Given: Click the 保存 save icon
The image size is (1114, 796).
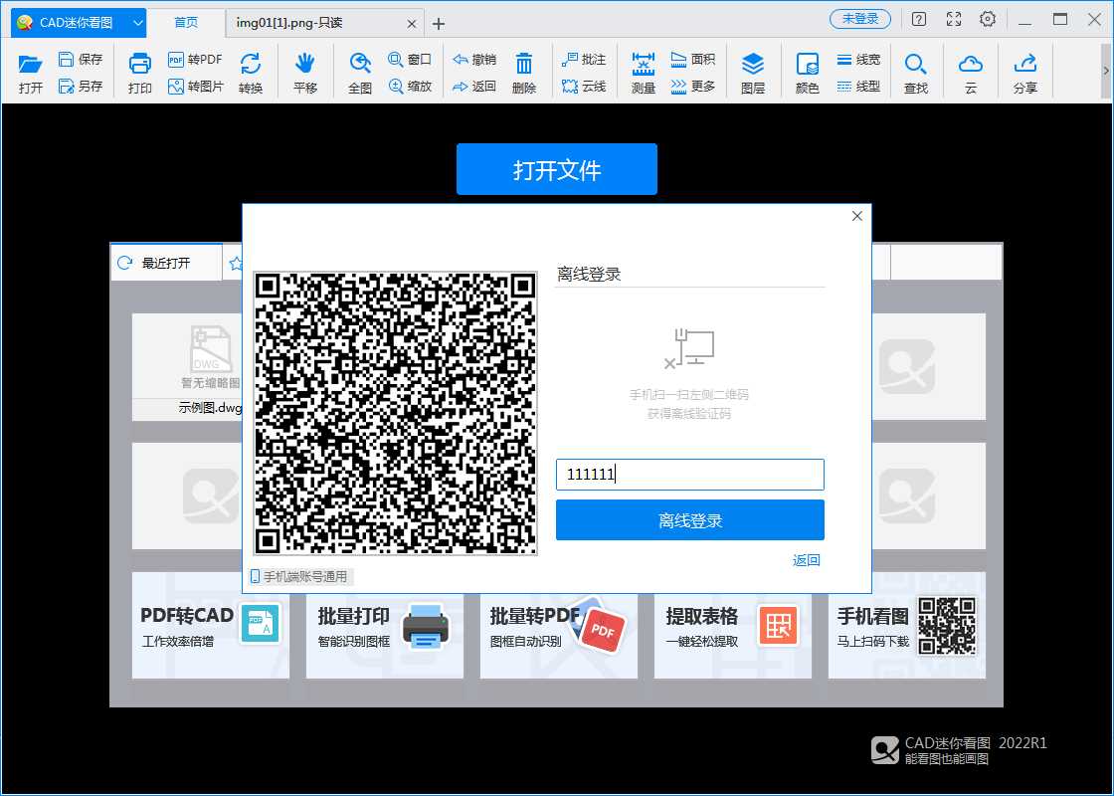Looking at the screenshot, I should 81,59.
